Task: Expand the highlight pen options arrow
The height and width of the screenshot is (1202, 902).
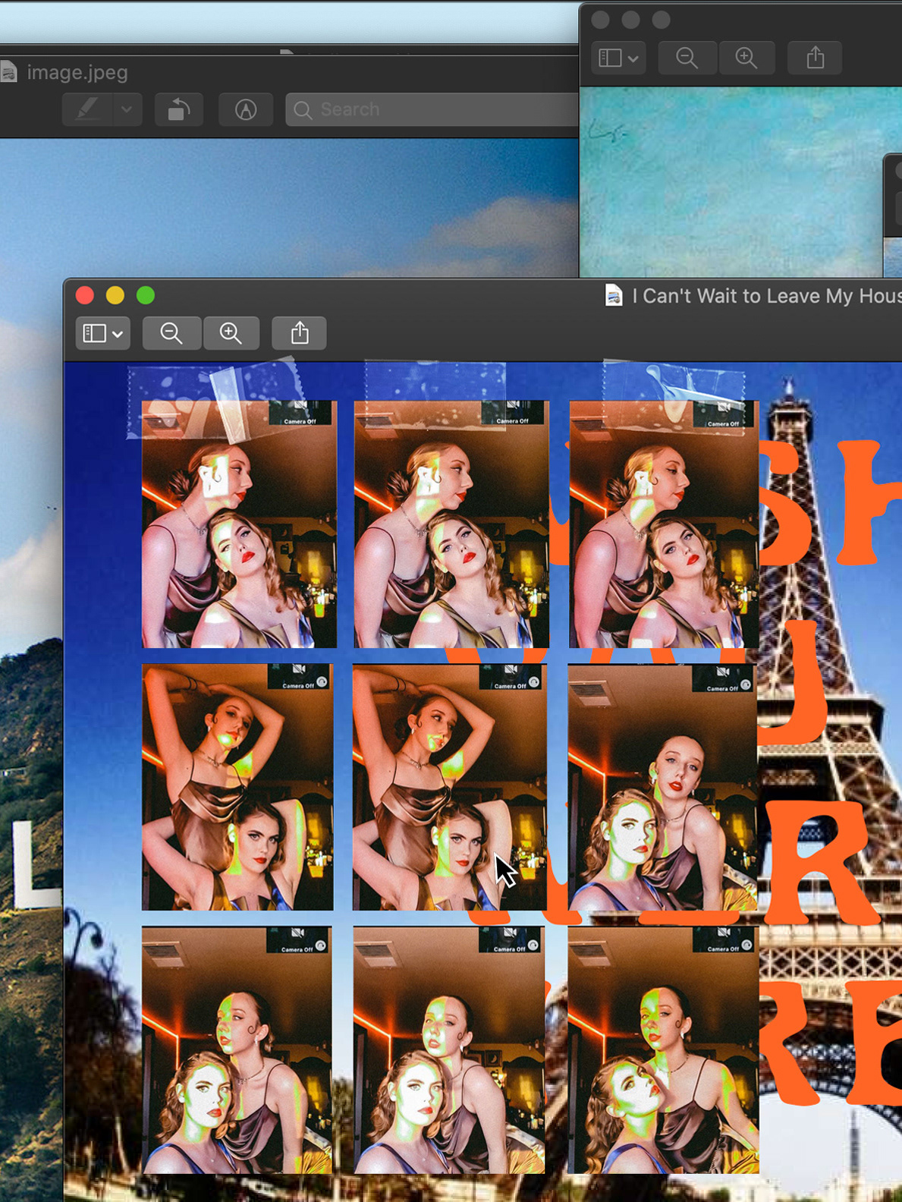Action: 127,110
